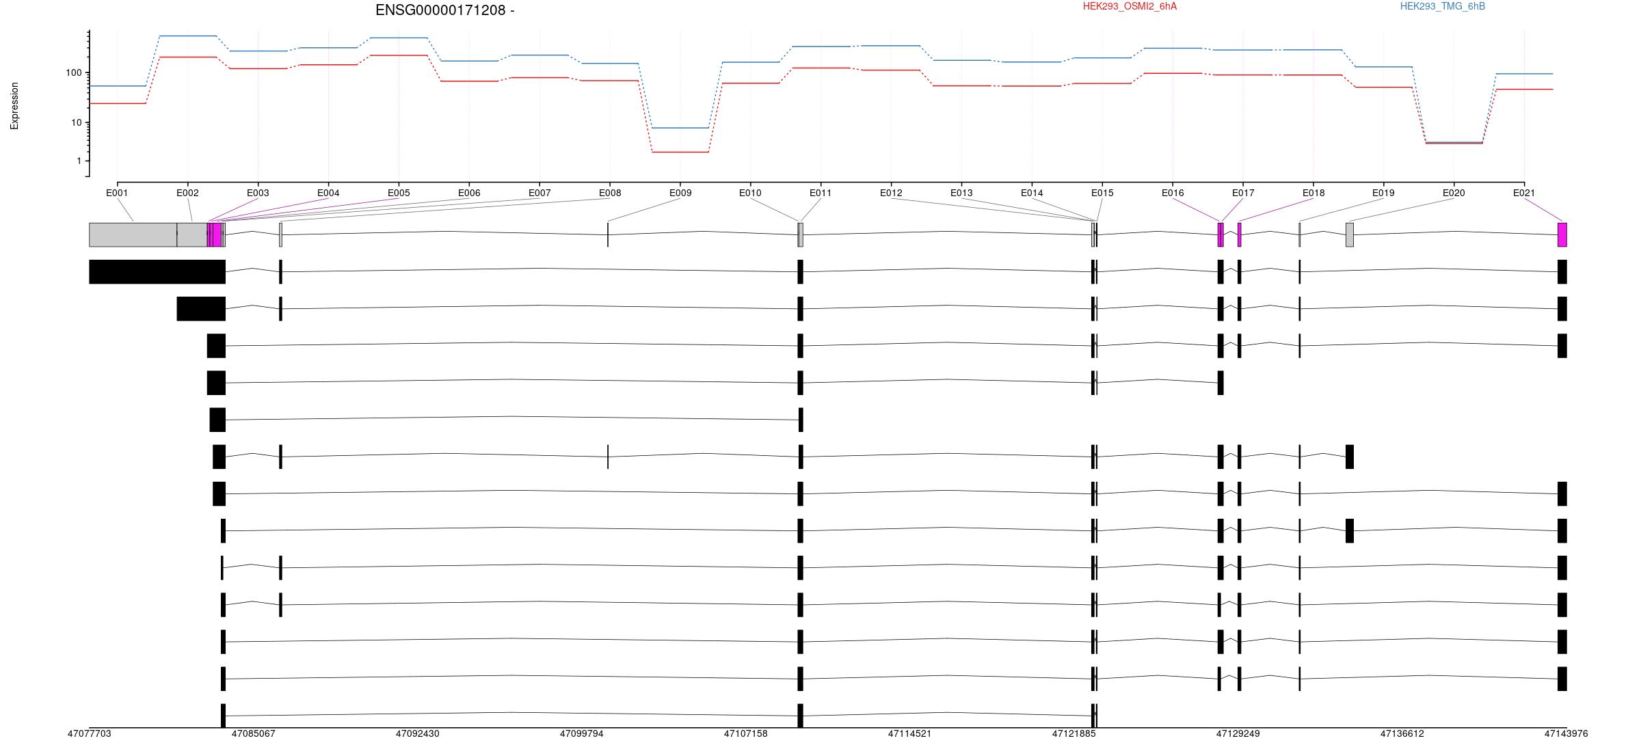The width and height of the screenshot is (1641, 745).
Task: Click the magenta E021 exon block in gene model
Action: (1562, 234)
